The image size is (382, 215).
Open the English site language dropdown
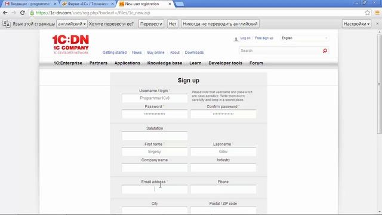[x=304, y=38]
